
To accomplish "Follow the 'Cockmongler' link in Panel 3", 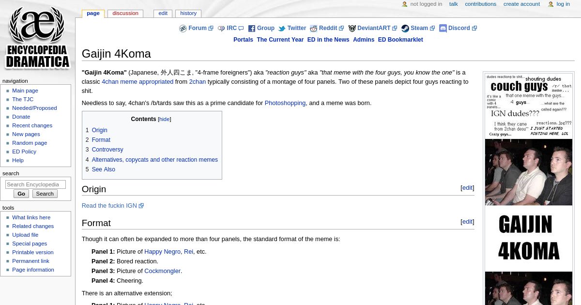I will click(162, 271).
